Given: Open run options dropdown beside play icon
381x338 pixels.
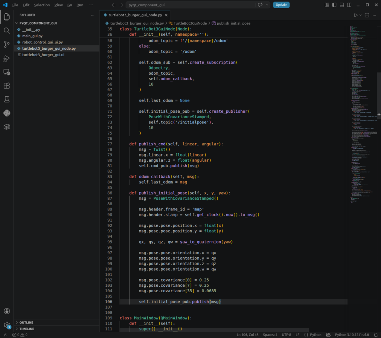Looking at the screenshot, I should (x=360, y=15).
